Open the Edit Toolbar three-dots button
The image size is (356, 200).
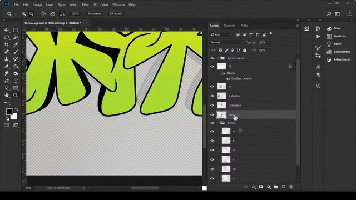(x=7, y=102)
